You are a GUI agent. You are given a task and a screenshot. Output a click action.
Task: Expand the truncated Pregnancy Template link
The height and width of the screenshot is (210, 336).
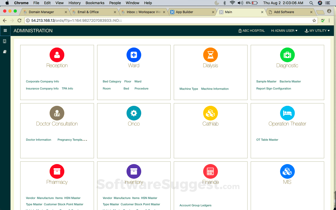click(x=72, y=140)
